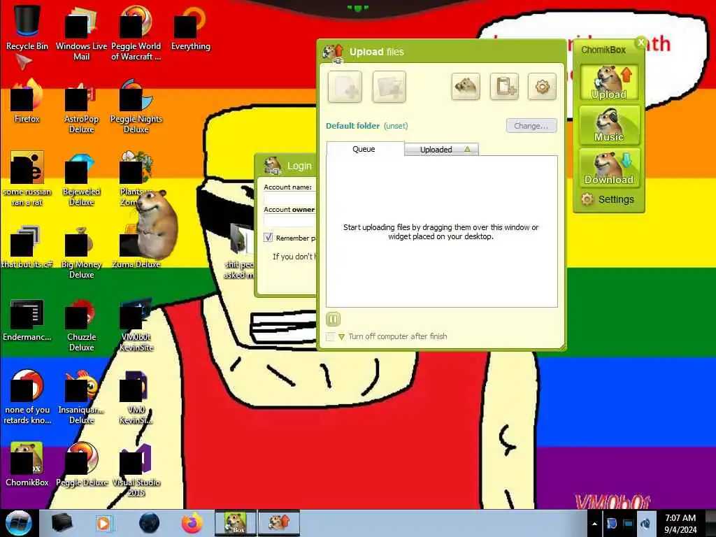
Task: Select the Firefox desktop icon
Action: (x=27, y=101)
